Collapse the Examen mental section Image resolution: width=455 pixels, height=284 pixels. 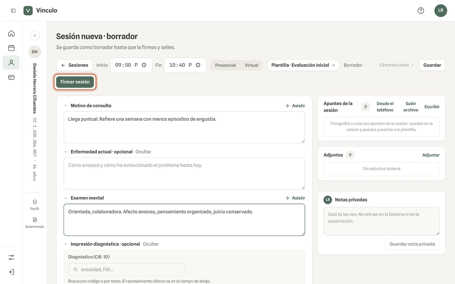(66, 198)
